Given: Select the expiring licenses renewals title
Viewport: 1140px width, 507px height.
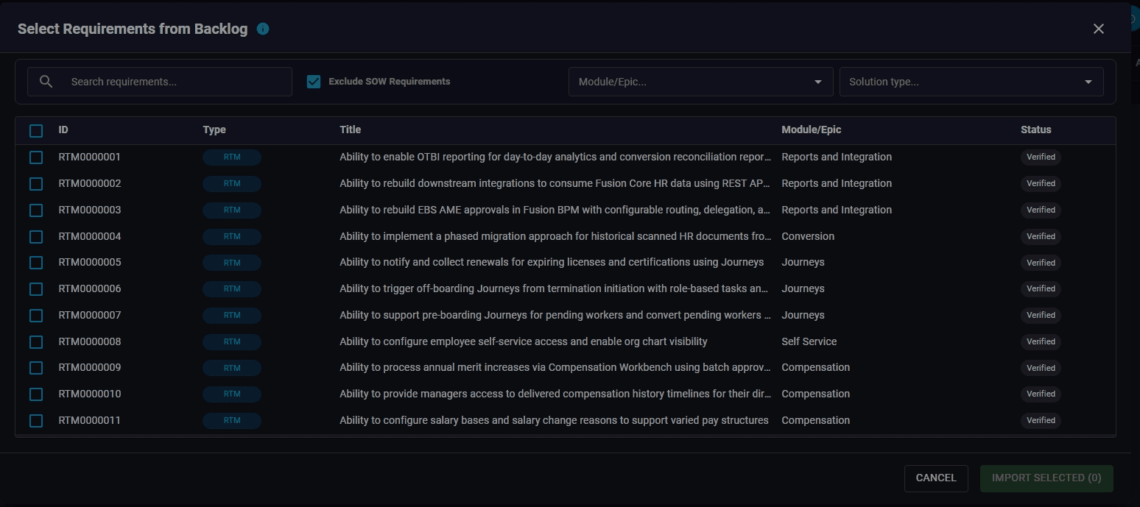Looking at the screenshot, I should tap(552, 262).
